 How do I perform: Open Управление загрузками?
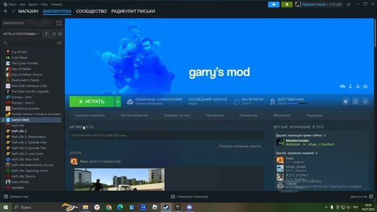190,197
